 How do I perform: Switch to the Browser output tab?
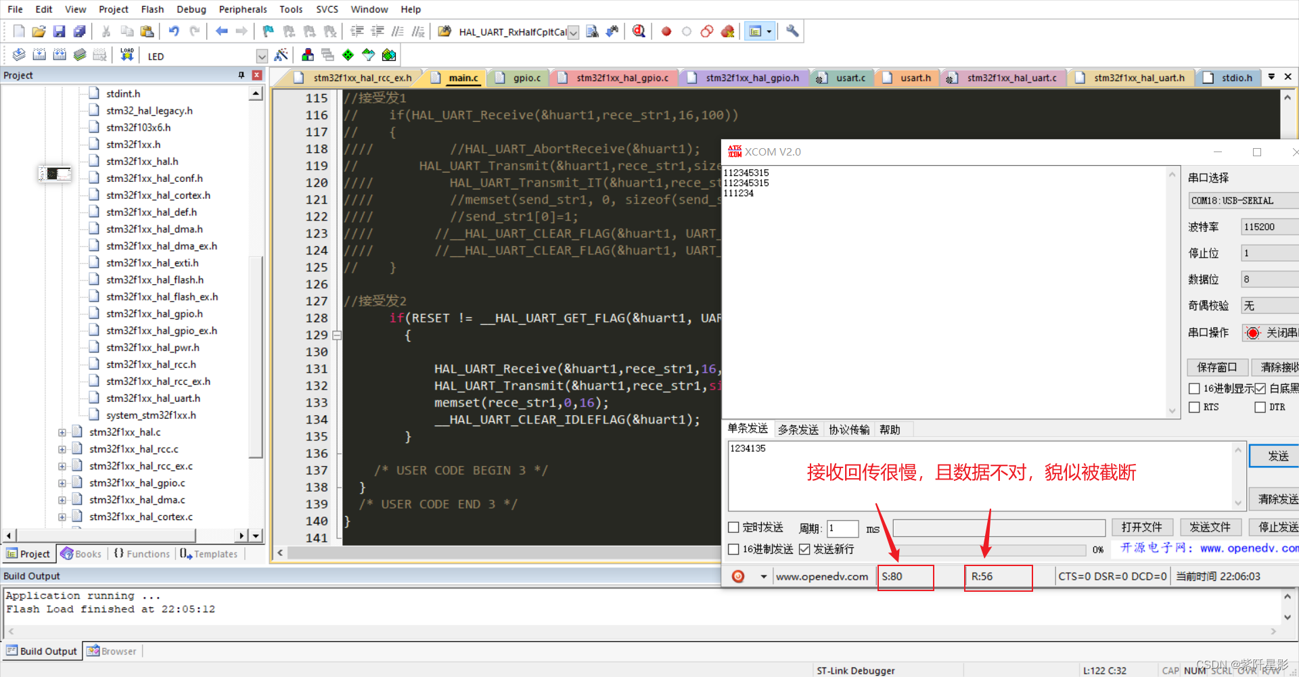coord(112,651)
